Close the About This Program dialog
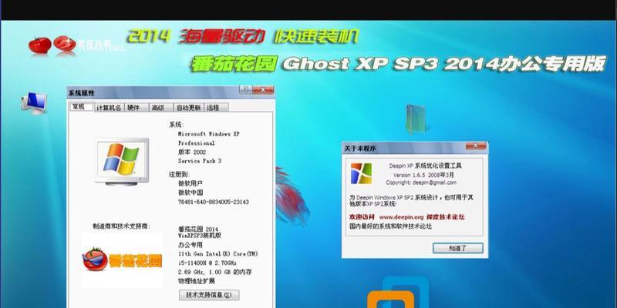617x308 pixels. pos(476,146)
